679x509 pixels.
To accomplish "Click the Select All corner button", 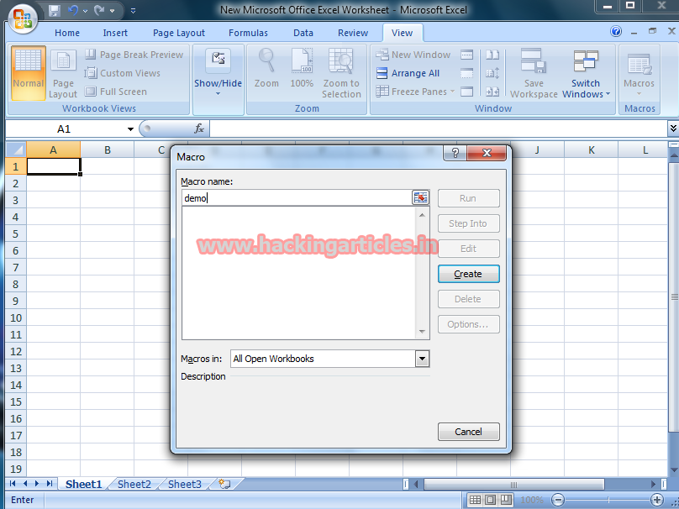I will point(17,150).
